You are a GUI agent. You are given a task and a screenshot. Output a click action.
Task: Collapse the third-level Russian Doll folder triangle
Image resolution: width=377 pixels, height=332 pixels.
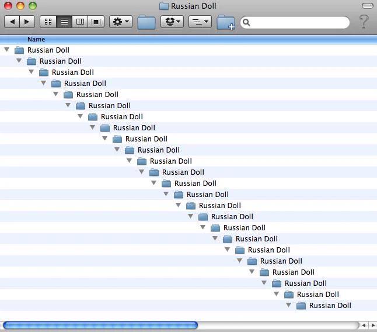point(32,72)
